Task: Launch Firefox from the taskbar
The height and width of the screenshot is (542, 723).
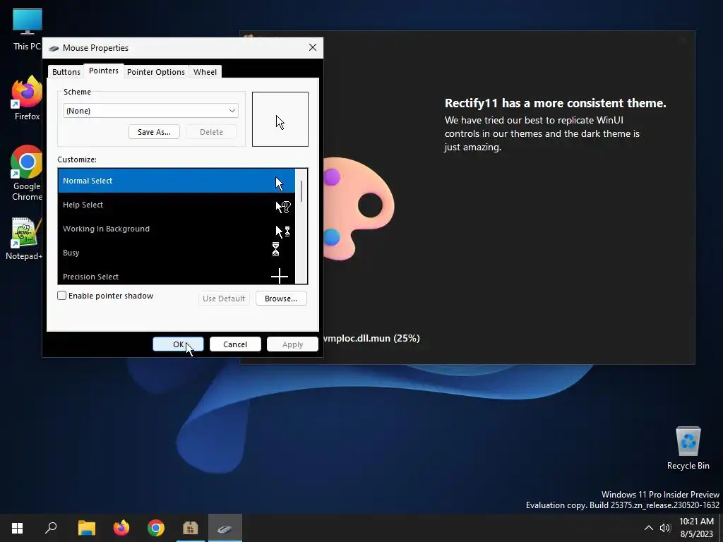Action: 121,528
